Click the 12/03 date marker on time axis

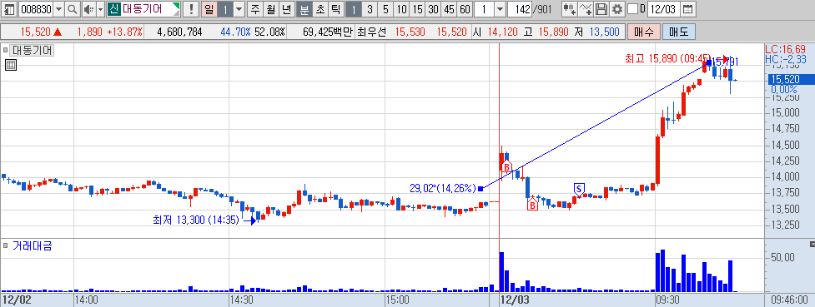pyautogui.click(x=515, y=300)
